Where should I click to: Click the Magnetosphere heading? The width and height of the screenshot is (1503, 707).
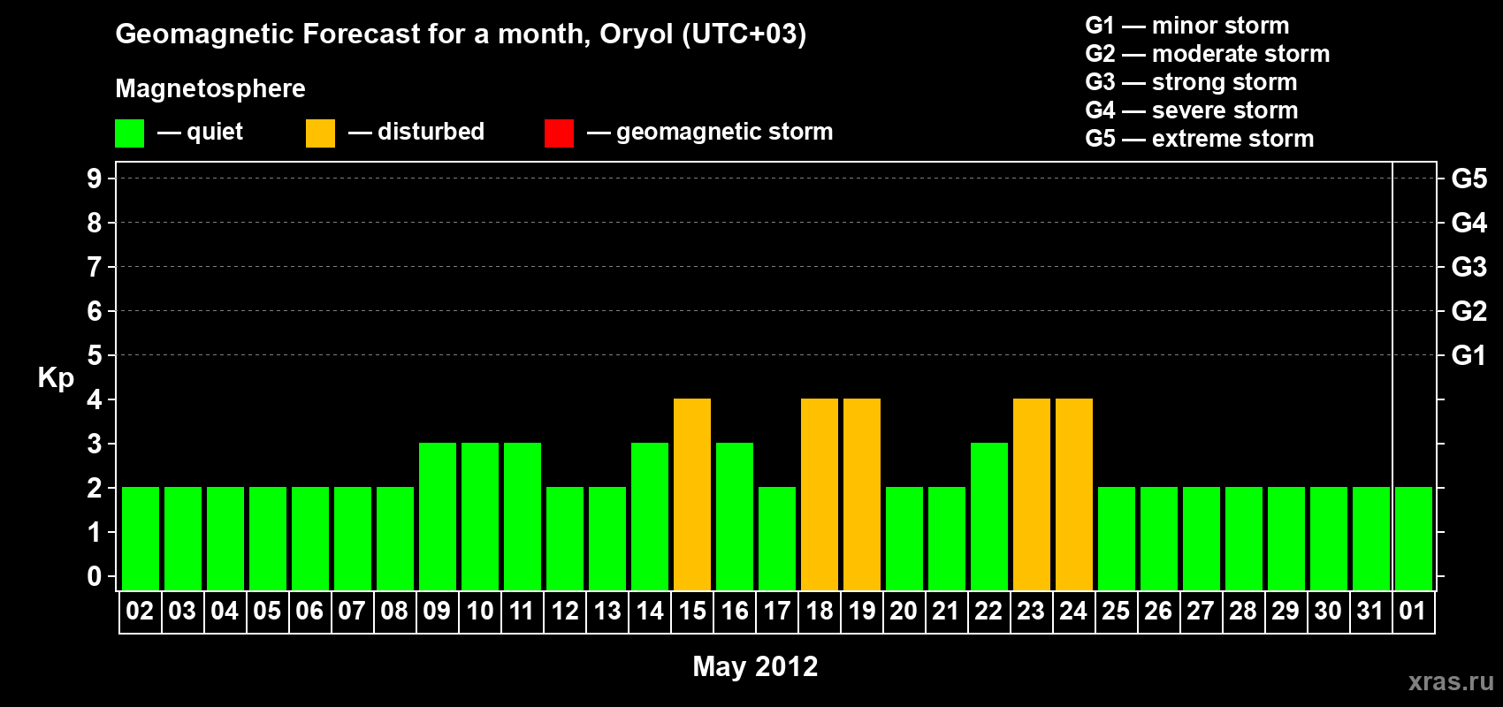click(210, 89)
